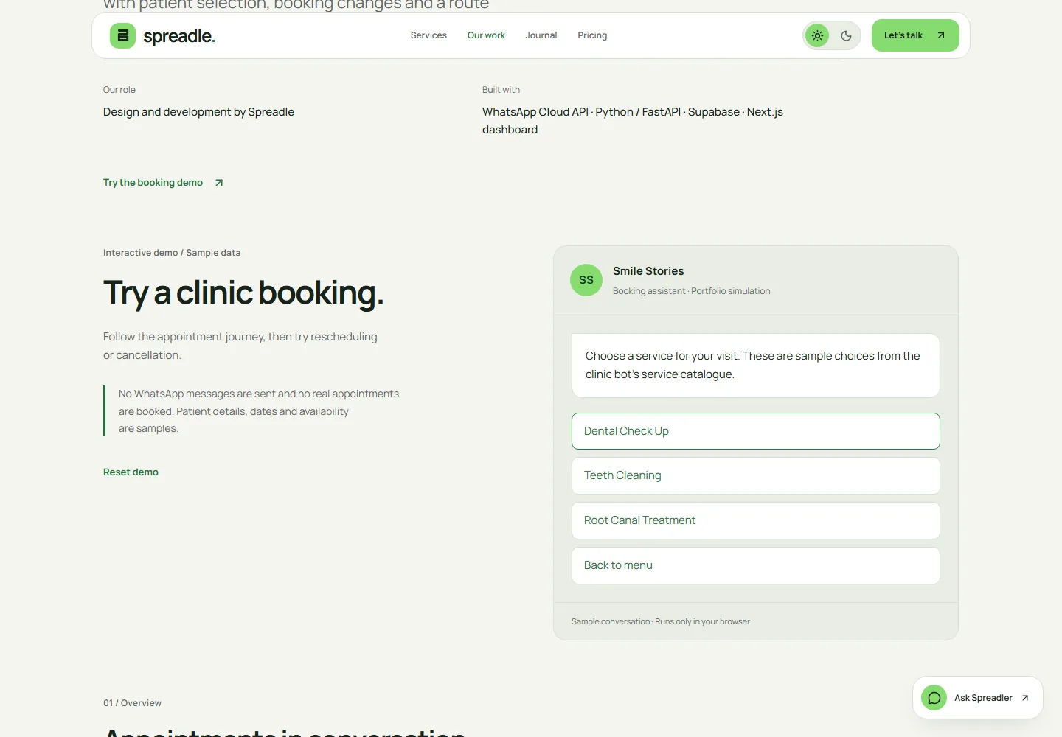Click 'Interactive demo / Sample data' label

172,253
